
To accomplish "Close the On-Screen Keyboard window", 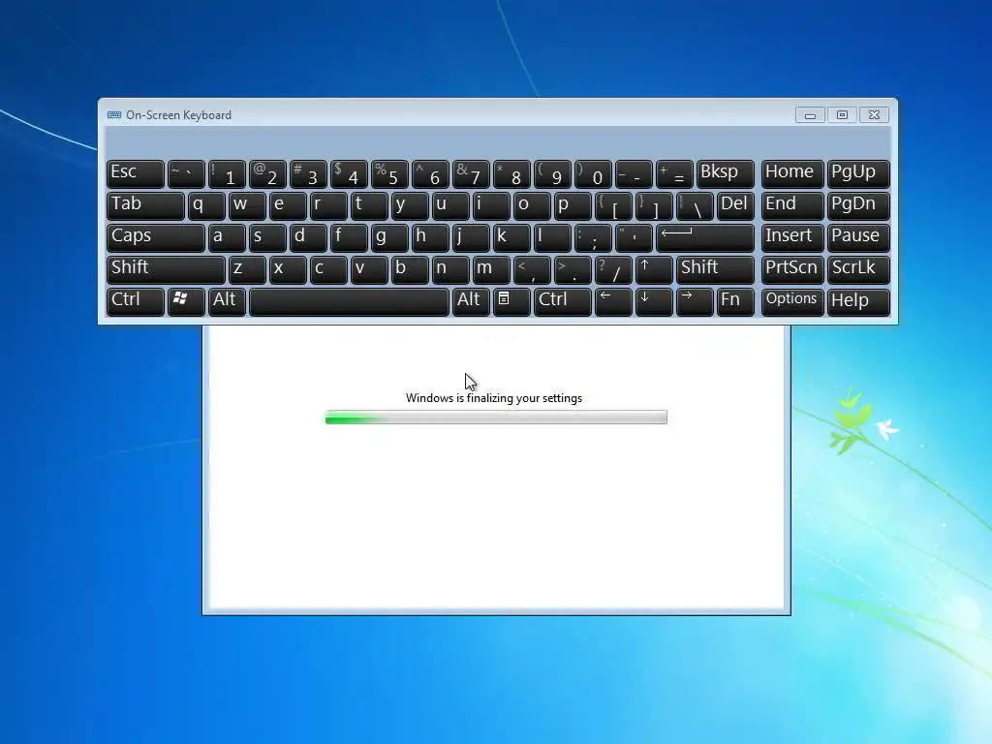I will [875, 115].
